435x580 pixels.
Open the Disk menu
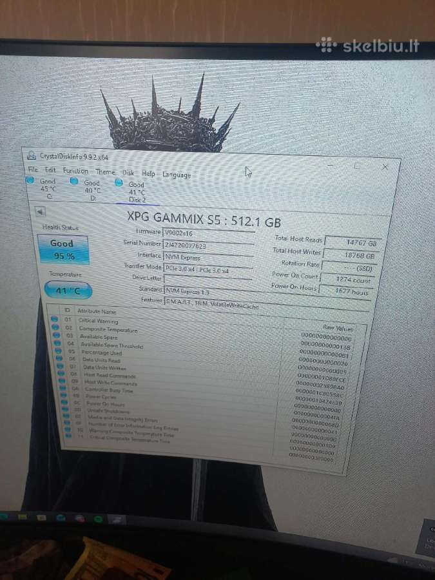128,173
